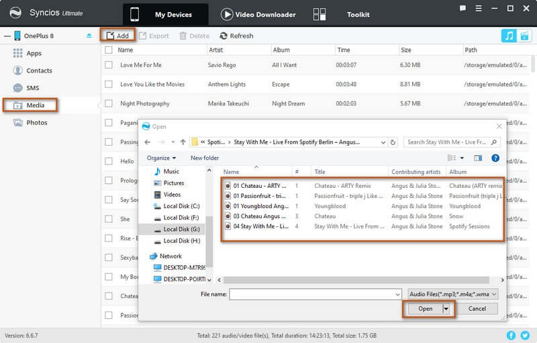537x343 pixels.
Task: Check the Love Me For Me row
Action: pos(109,65)
